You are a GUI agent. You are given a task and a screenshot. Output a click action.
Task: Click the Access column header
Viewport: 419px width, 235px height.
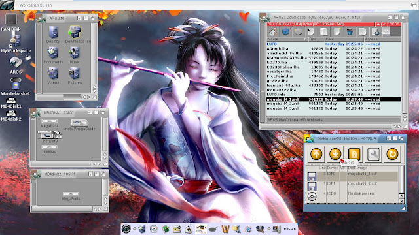[382, 39]
